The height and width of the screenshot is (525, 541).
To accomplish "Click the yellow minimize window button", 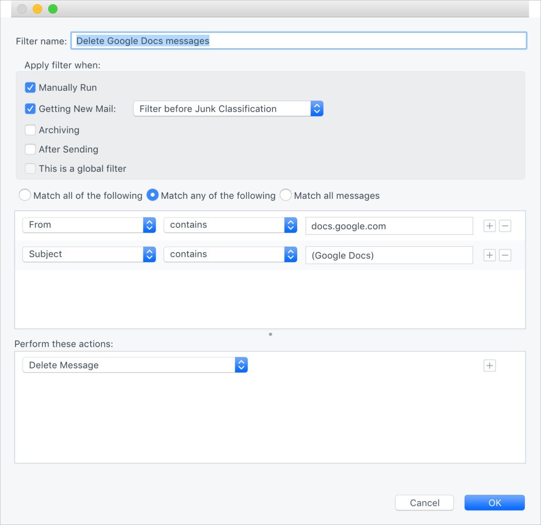I will tap(37, 9).
